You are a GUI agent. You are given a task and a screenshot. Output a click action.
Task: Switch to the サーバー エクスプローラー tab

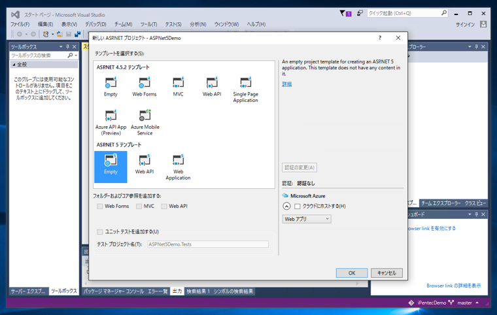28,291
